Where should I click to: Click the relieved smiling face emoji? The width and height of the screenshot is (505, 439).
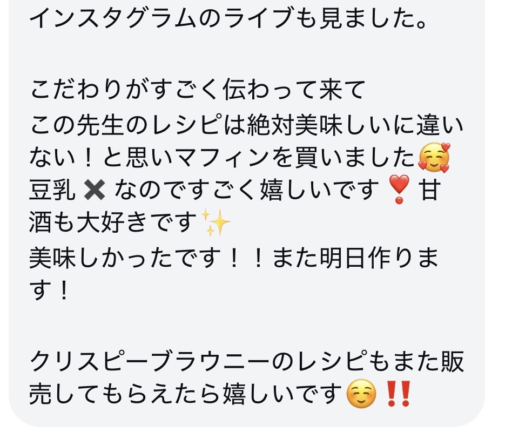point(361,394)
